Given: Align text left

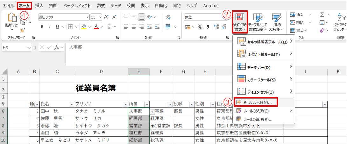Looking at the screenshot, I should (126, 27).
